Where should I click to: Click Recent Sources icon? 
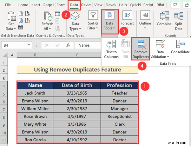point(28,14)
